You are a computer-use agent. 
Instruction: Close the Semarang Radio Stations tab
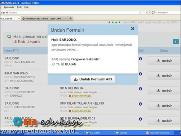pyautogui.click(x=66, y=18)
